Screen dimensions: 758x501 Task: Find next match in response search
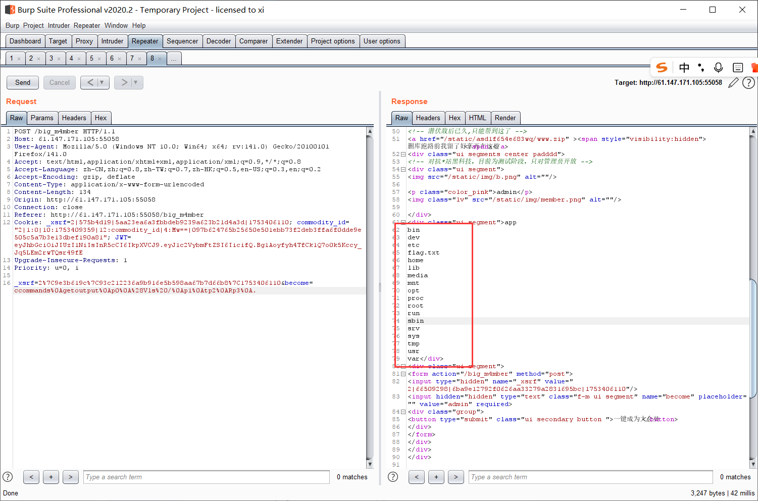(x=456, y=477)
